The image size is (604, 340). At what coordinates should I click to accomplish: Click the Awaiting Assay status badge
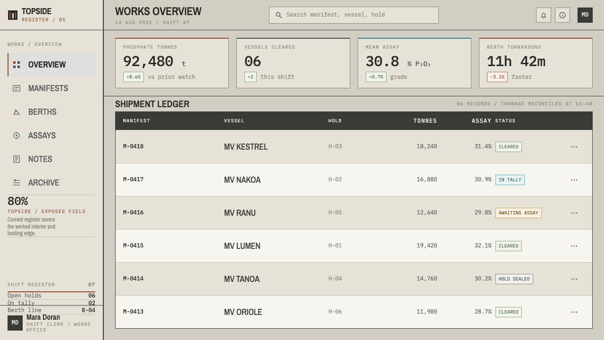click(x=518, y=213)
